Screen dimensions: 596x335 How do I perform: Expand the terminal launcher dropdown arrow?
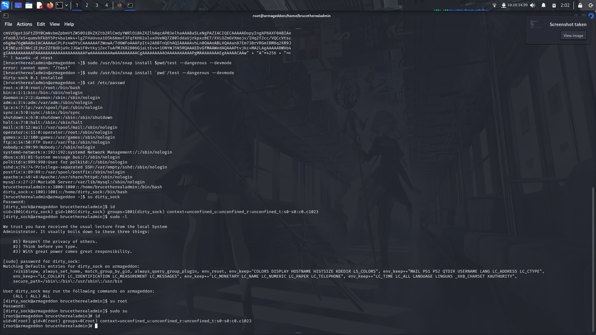pos(66,5)
